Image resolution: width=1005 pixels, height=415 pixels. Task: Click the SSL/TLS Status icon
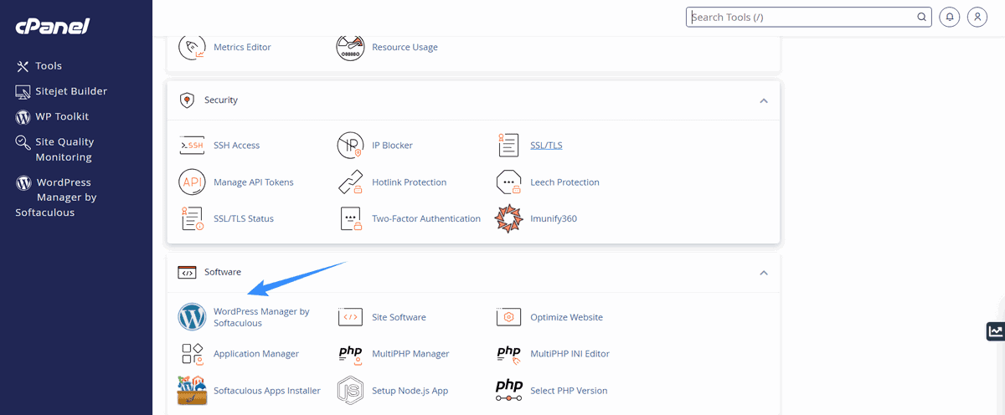coord(192,218)
